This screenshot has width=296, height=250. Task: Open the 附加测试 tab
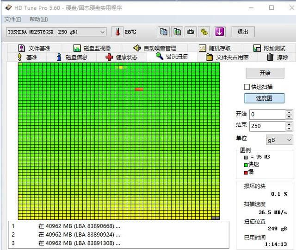click(269, 48)
